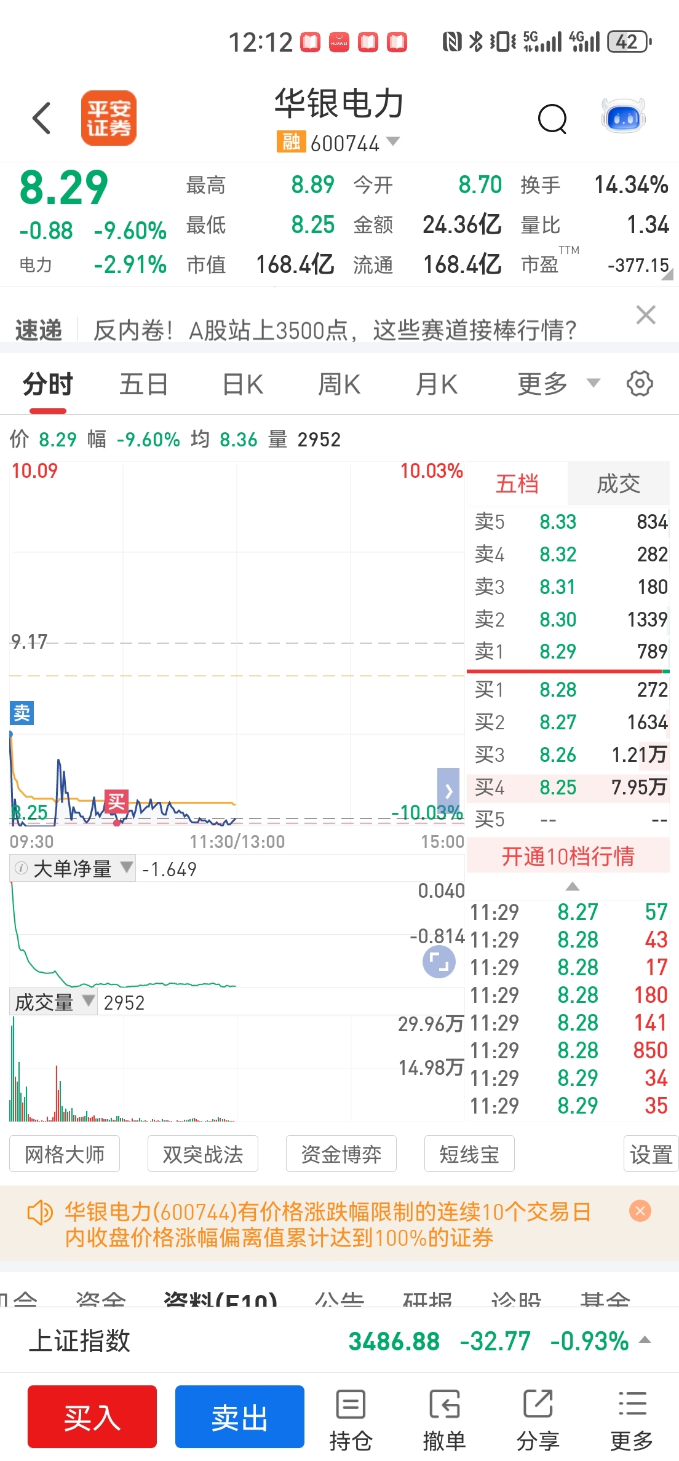The image size is (679, 1461).
Task: Tap 设置 button beside tool buttons
Action: pyautogui.click(x=651, y=1154)
